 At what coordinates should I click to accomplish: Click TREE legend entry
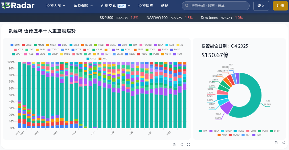[x=138, y=49]
